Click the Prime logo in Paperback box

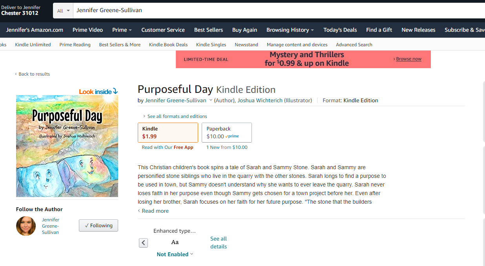coord(232,136)
